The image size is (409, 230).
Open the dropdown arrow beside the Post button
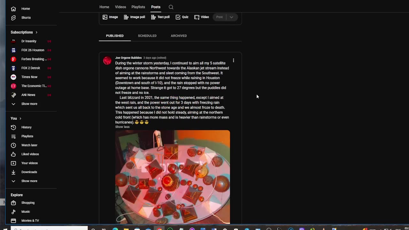[231, 17]
